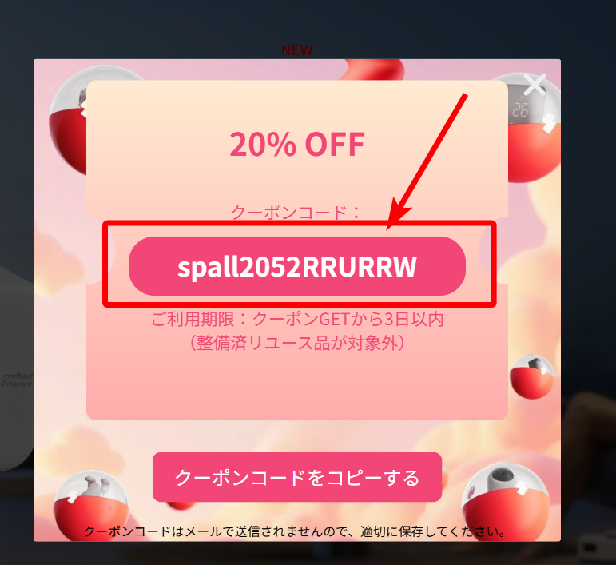Click the 整備済リユース品が対象外 exclusion note
616x565 pixels.
pyautogui.click(x=297, y=343)
